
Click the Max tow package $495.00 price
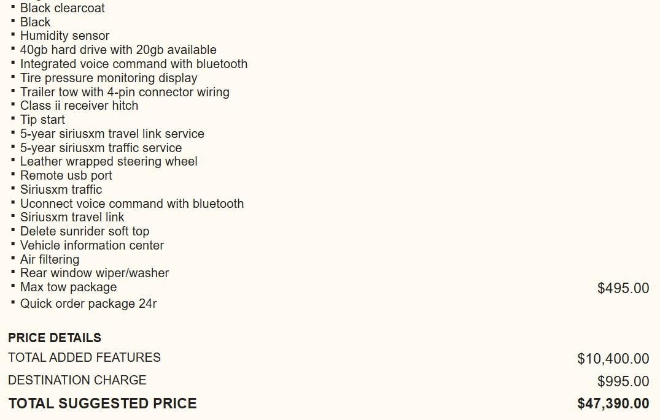pyautogui.click(x=623, y=288)
